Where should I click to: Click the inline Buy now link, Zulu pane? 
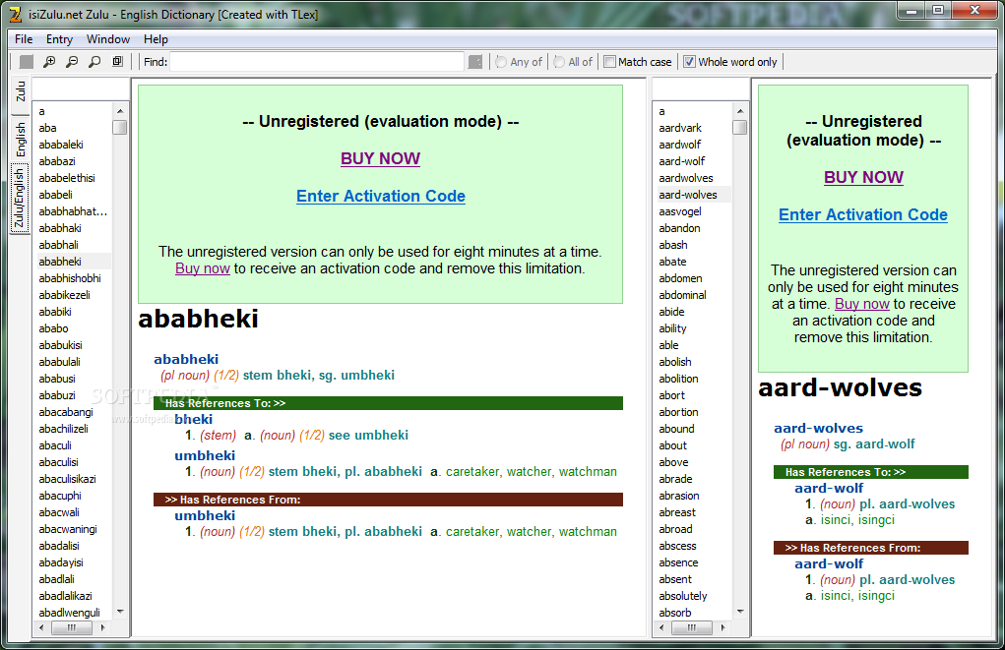click(203, 269)
